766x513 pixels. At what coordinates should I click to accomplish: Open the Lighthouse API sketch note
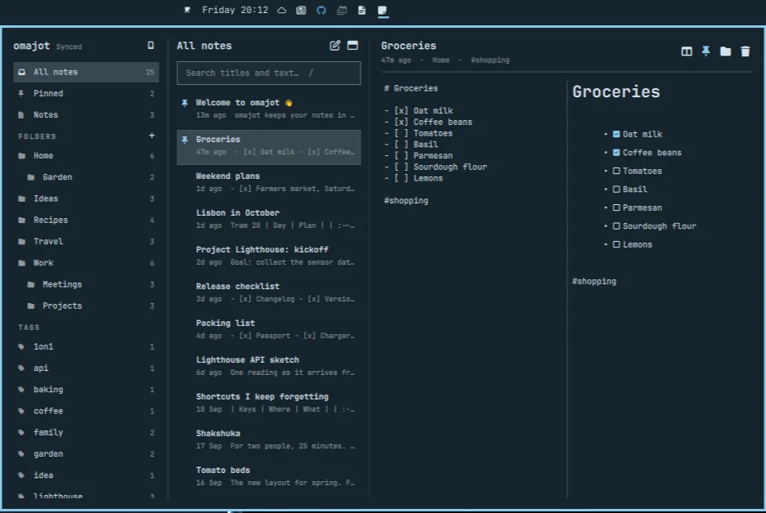[x=269, y=366]
